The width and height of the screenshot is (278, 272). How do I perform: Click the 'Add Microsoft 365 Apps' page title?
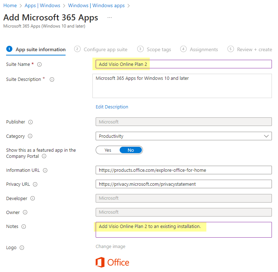tap(51, 18)
